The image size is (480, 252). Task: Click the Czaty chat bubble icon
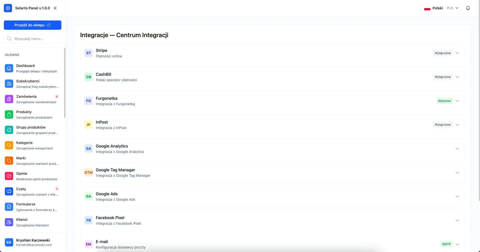[9, 191]
